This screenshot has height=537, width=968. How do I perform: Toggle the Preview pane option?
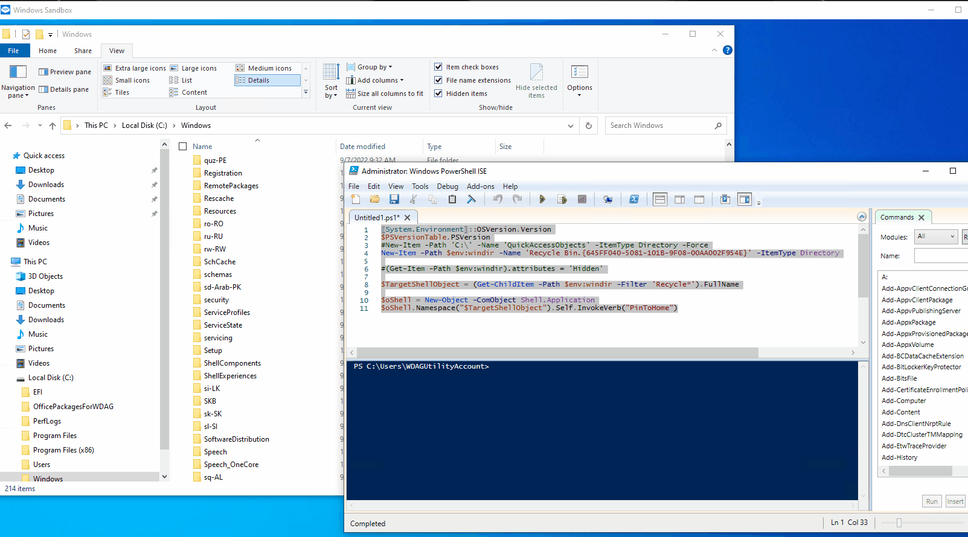point(65,72)
